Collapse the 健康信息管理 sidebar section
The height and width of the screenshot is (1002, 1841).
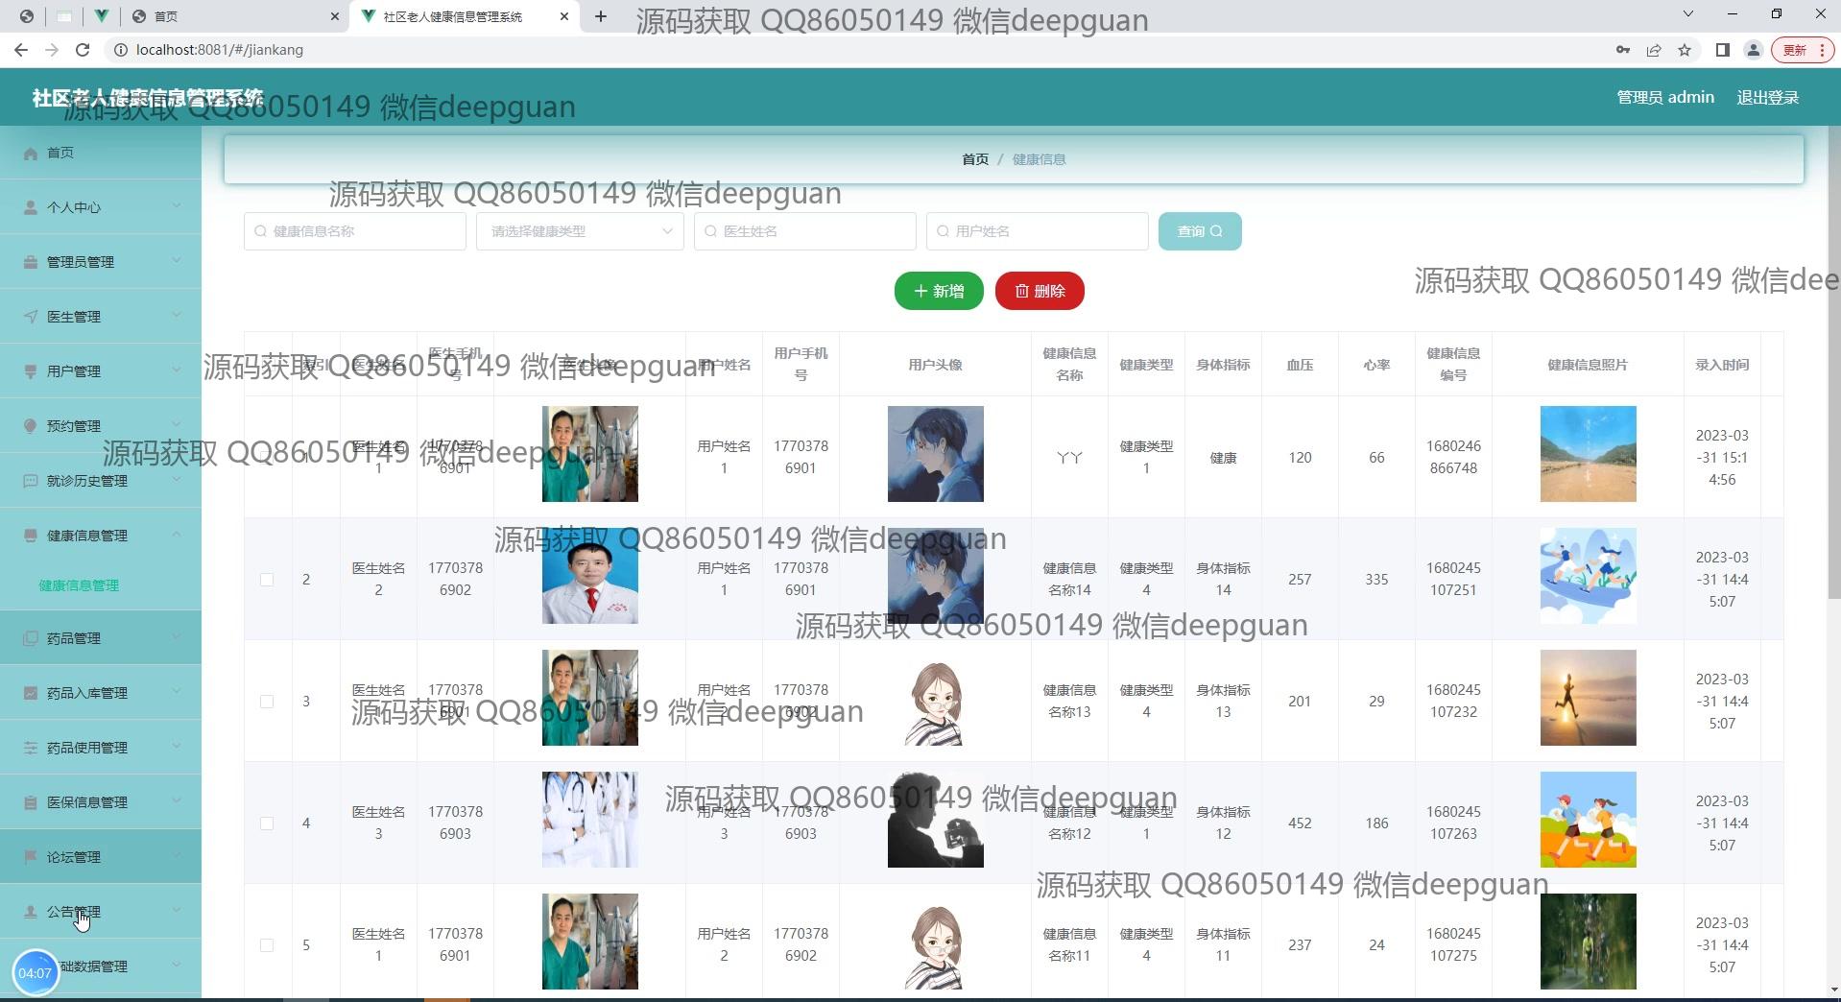click(101, 536)
